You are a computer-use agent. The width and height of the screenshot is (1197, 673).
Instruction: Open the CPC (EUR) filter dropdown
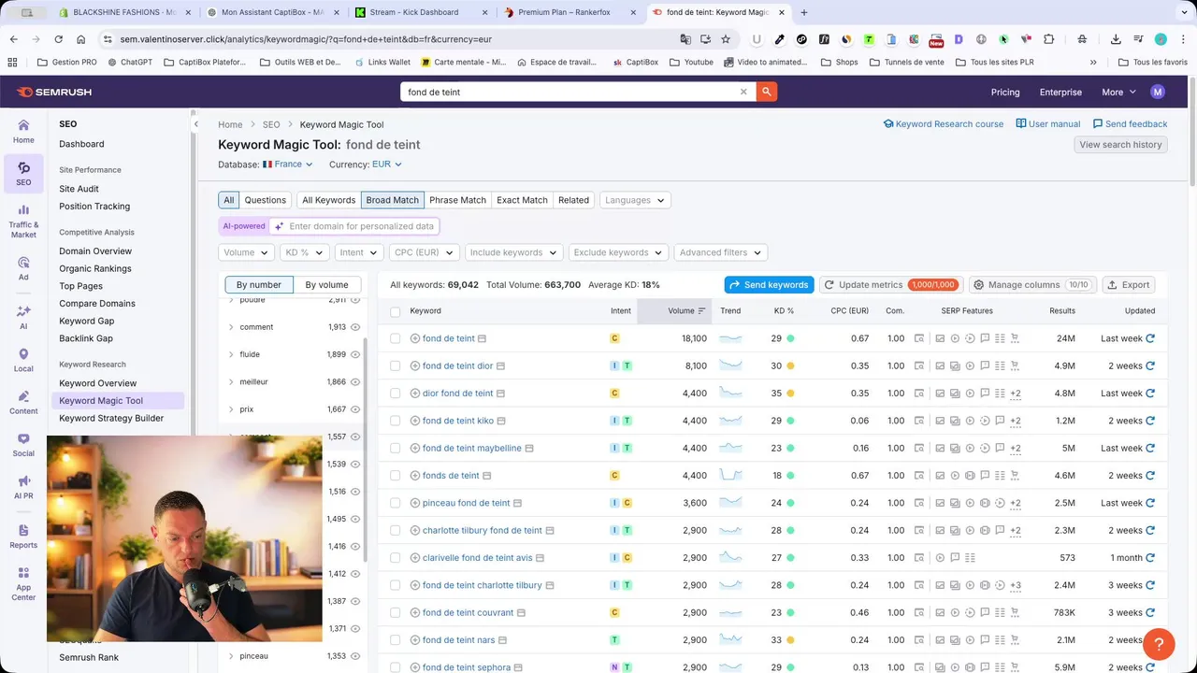pyautogui.click(x=424, y=252)
